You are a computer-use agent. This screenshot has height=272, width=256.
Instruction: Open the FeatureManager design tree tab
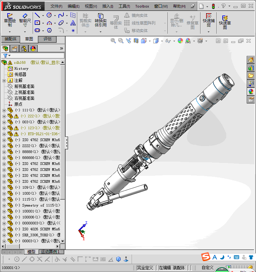pyautogui.click(x=5, y=49)
